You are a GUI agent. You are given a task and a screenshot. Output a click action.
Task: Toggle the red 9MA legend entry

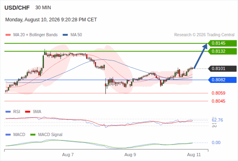tap(33, 111)
